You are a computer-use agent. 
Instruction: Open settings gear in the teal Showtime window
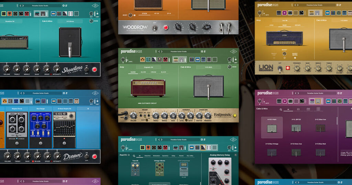[x=63, y=6]
